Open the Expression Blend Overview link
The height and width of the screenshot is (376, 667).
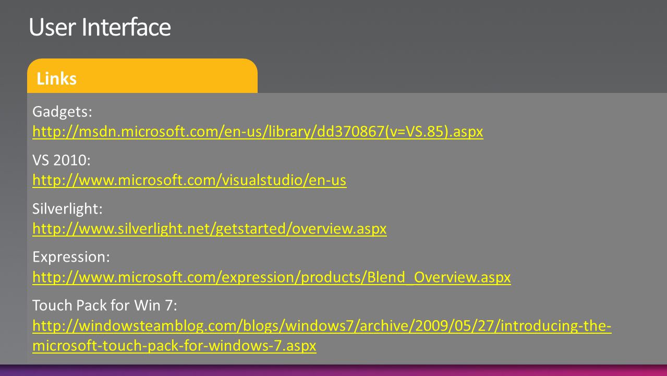coord(272,278)
